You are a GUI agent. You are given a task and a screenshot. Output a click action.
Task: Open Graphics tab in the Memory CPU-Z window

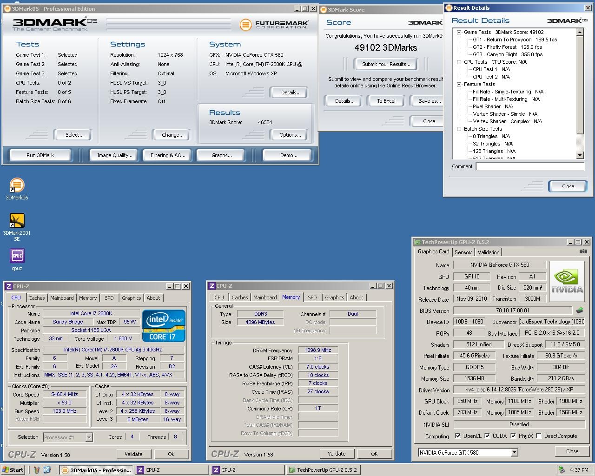335,297
